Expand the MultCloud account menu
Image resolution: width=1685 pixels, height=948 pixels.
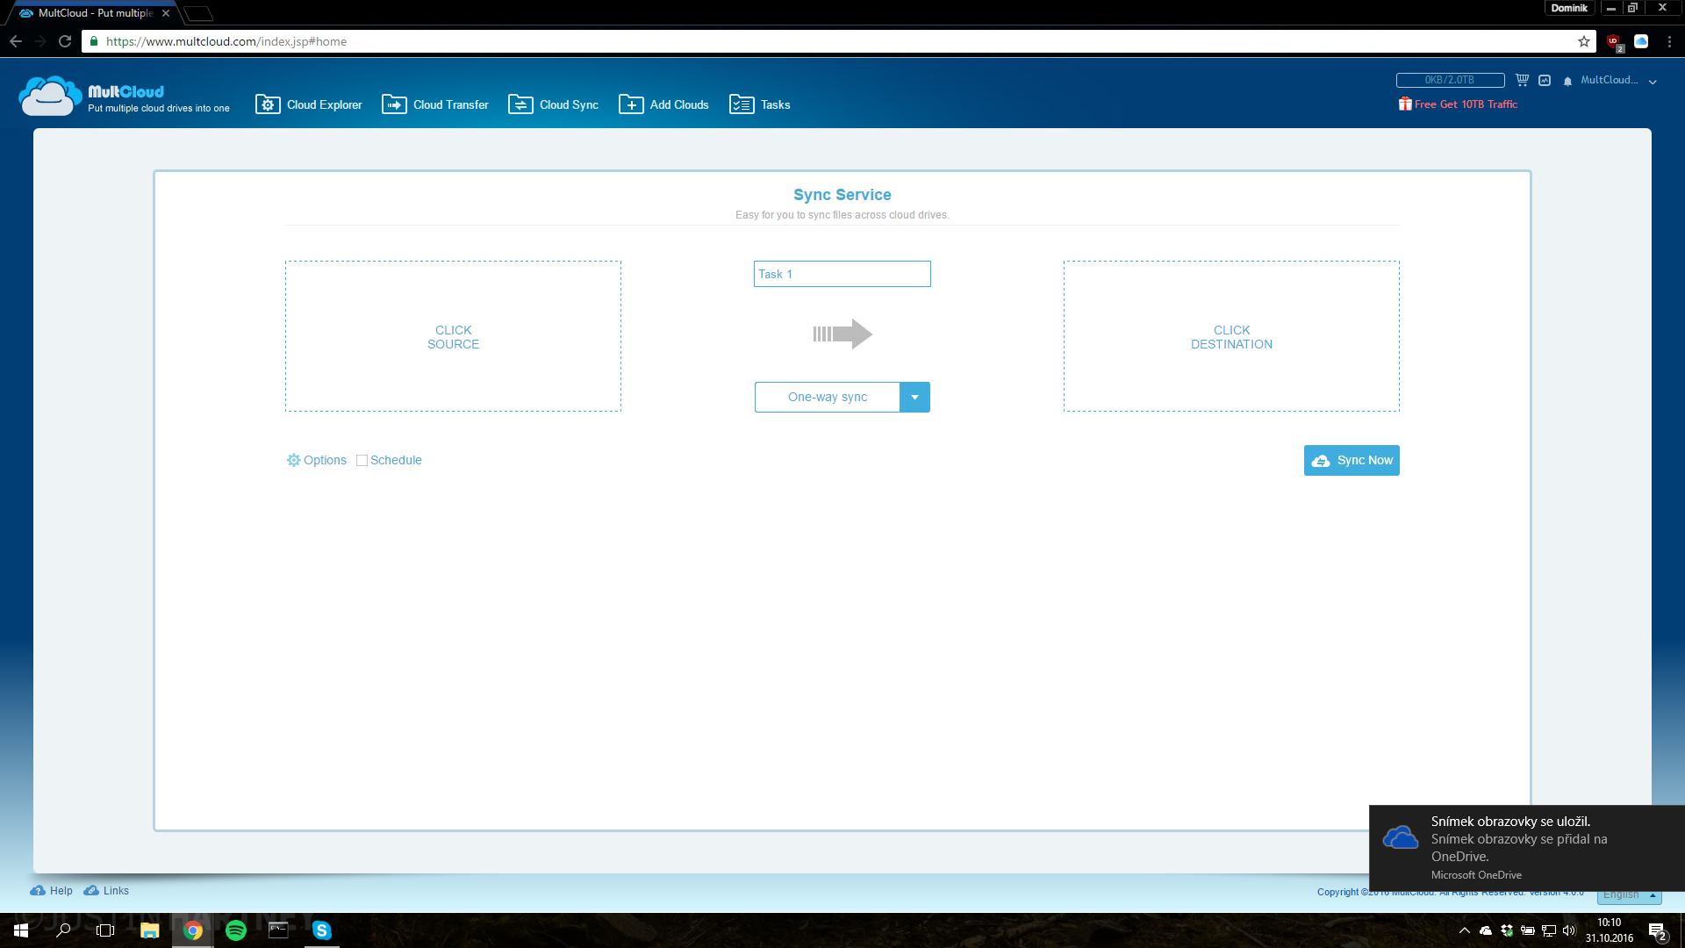click(x=1618, y=81)
